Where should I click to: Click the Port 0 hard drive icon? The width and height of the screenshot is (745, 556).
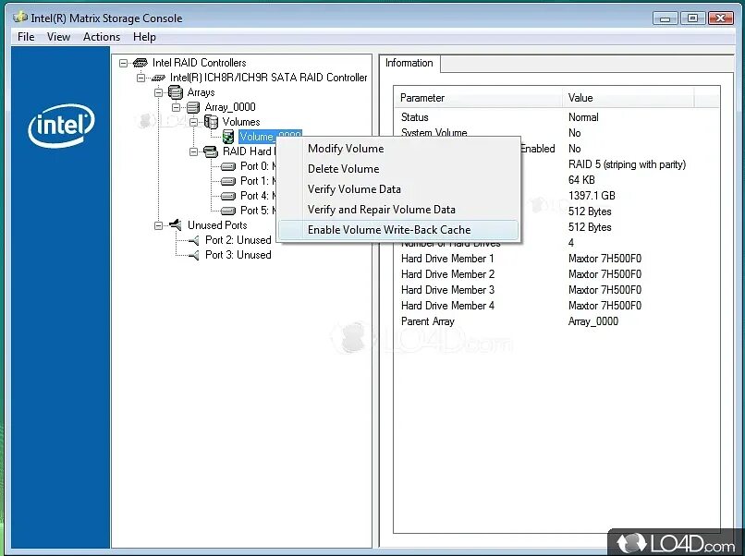pos(228,166)
